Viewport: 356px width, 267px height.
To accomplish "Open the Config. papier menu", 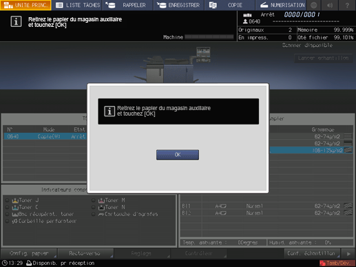I will 29,253.
